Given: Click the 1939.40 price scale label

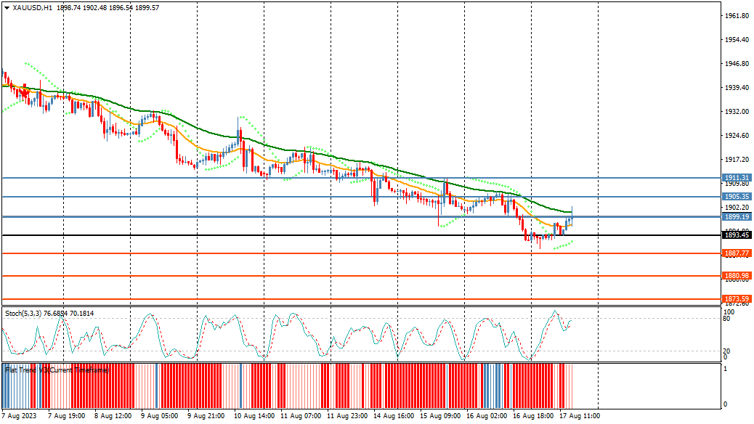Looking at the screenshot, I should click(x=737, y=88).
